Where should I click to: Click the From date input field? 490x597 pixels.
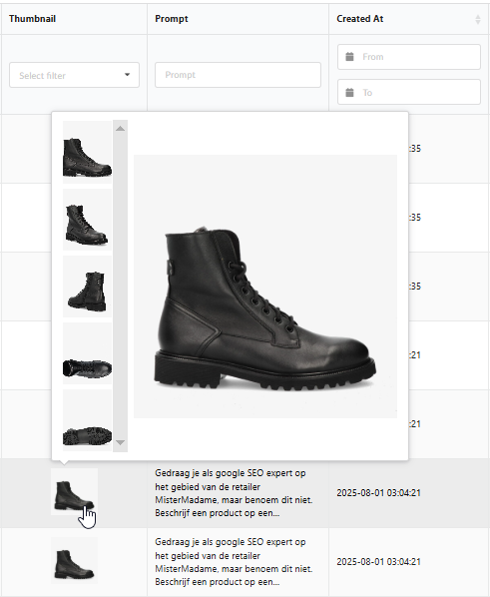tap(409, 57)
